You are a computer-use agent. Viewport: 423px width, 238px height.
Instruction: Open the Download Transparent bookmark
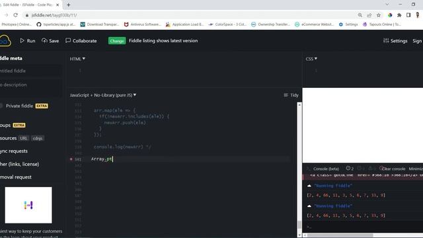pos(100,24)
